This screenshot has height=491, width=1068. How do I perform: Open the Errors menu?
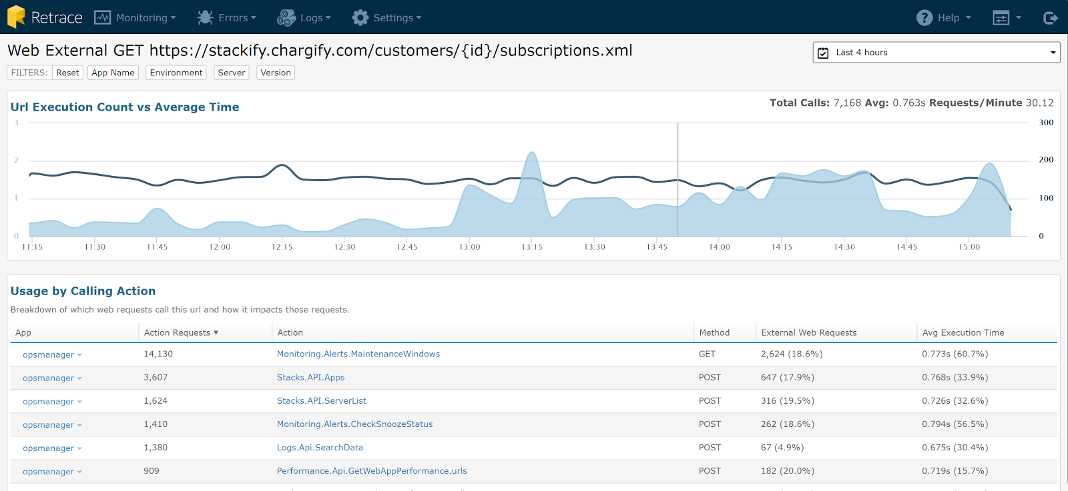227,18
